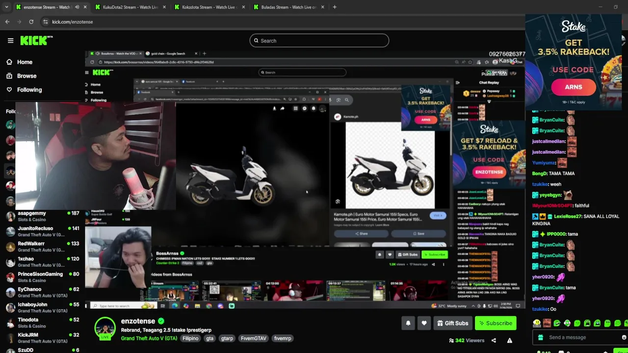Select the FivemGTAV tag
The image size is (628, 353).
pyautogui.click(x=254, y=338)
